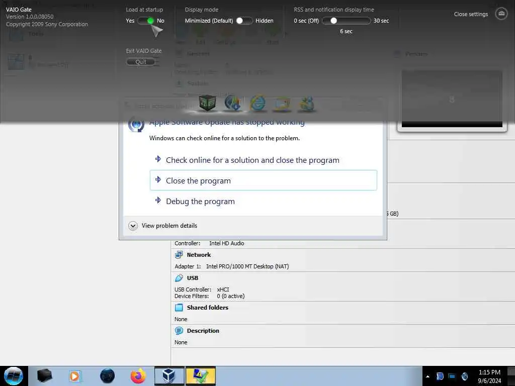Open Windows Live Messenger icon in VAIO Gate dock
The width and height of the screenshot is (515, 386).
pyautogui.click(x=307, y=104)
